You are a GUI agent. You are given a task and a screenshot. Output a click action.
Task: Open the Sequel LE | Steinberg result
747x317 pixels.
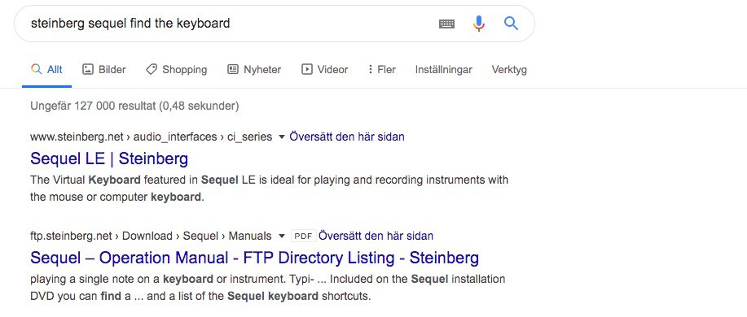[109, 158]
